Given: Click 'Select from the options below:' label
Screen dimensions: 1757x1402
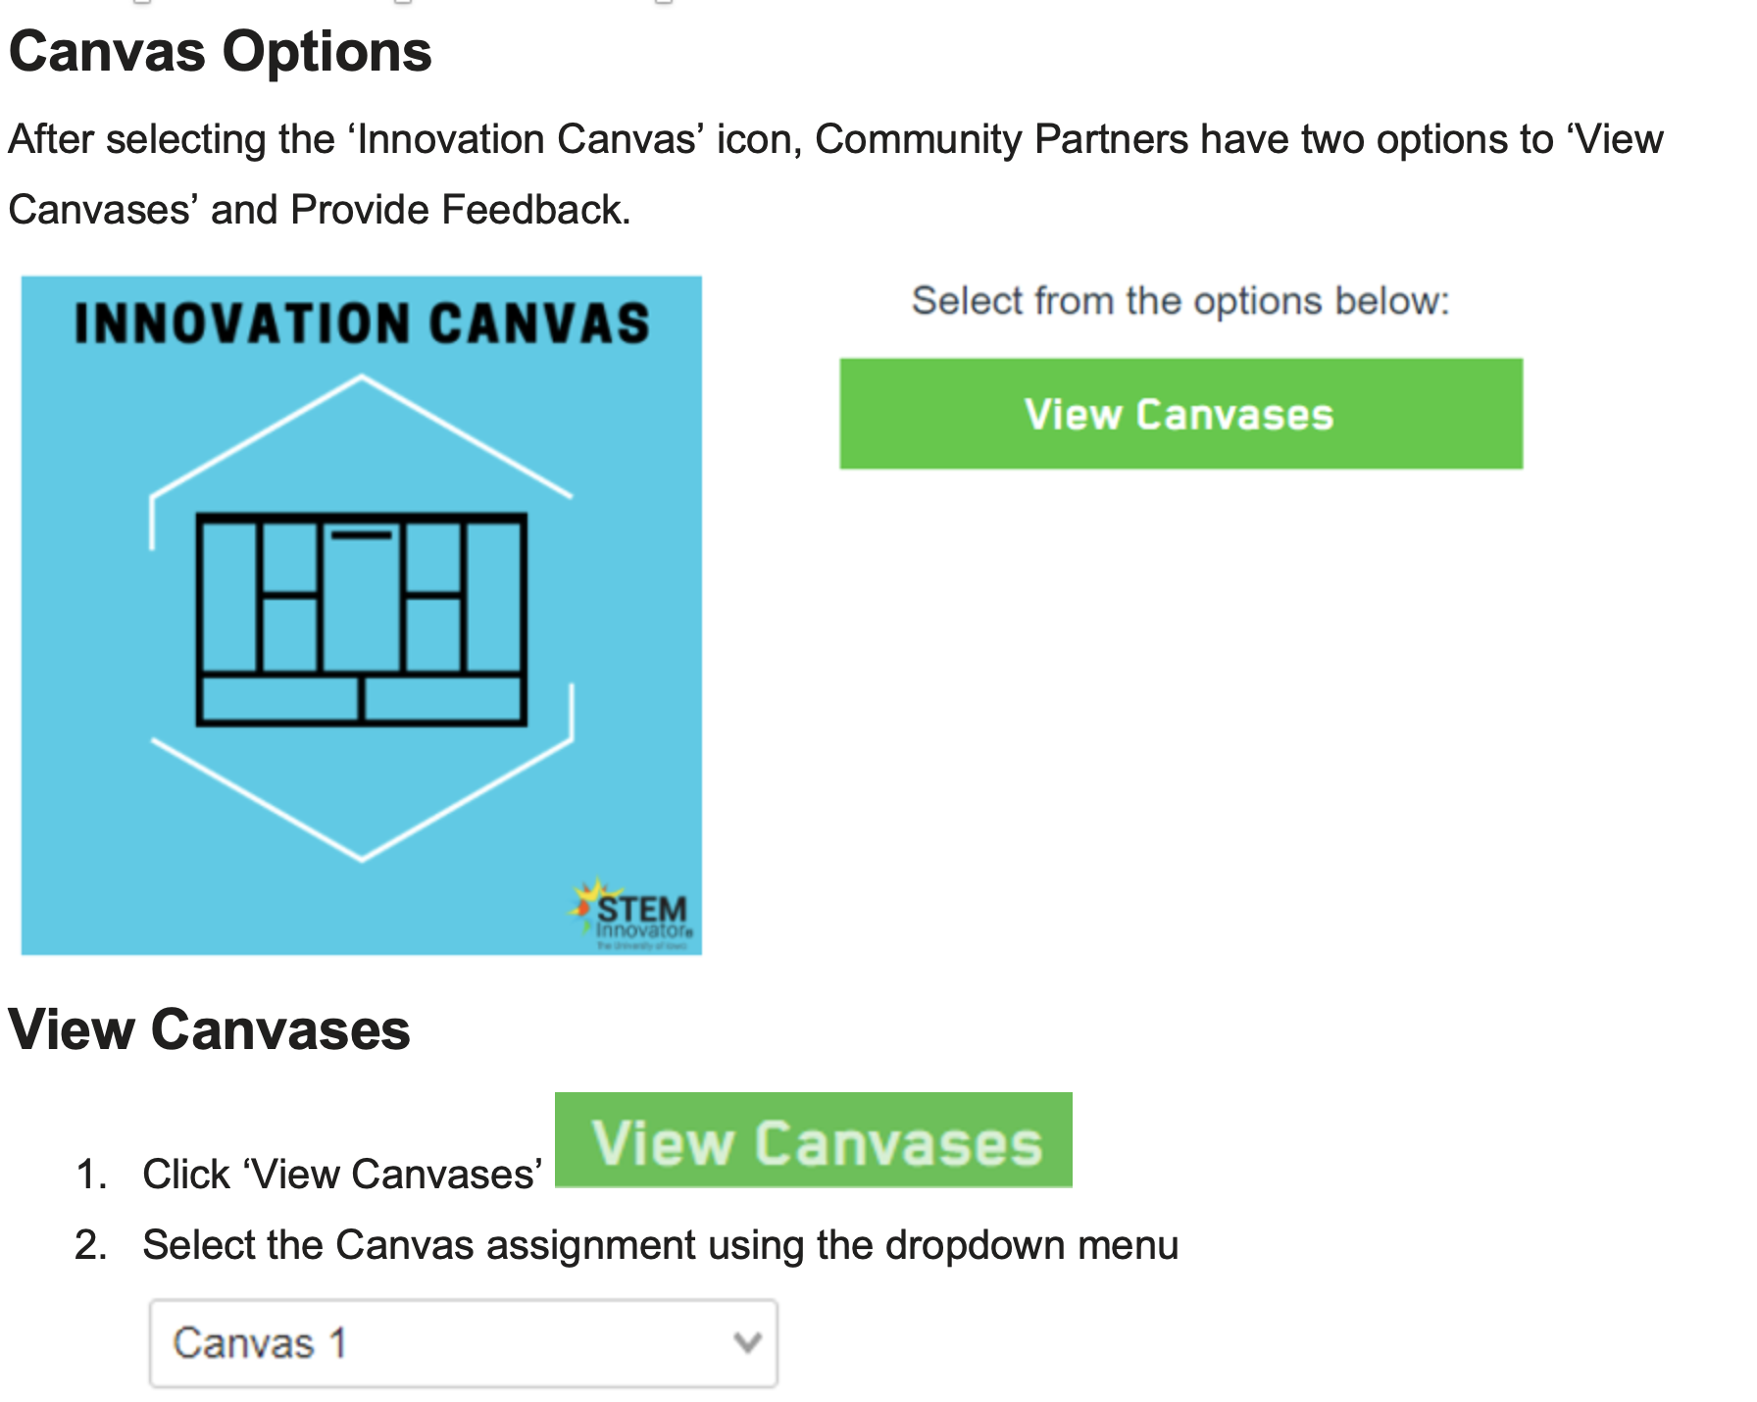Looking at the screenshot, I should pyautogui.click(x=1180, y=301).
